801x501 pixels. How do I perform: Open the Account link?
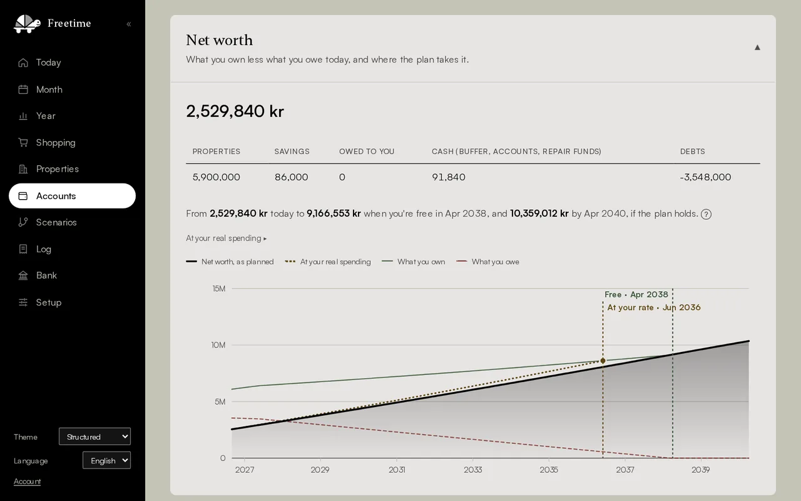(x=27, y=482)
